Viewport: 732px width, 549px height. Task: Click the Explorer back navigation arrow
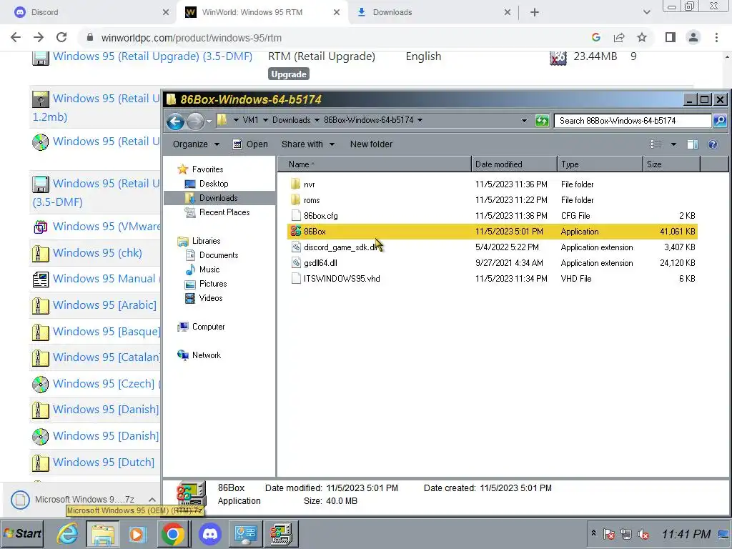tap(175, 122)
